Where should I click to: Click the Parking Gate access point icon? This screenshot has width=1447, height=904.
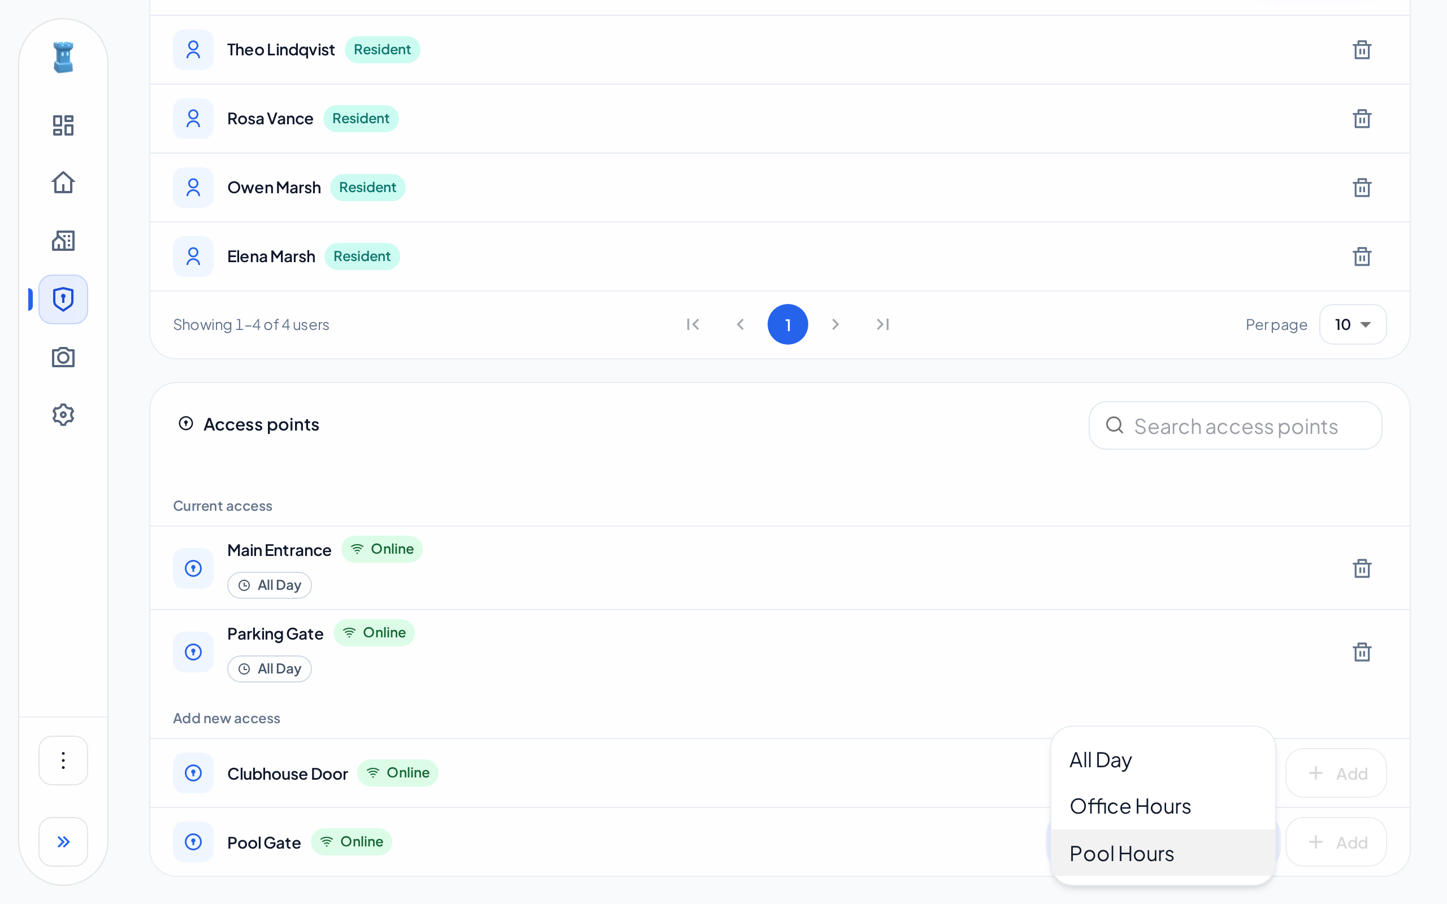pyautogui.click(x=193, y=651)
